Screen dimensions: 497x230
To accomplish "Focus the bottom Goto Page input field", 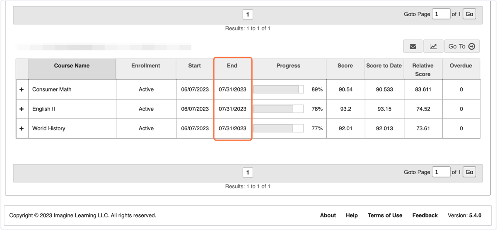I will tap(441, 172).
